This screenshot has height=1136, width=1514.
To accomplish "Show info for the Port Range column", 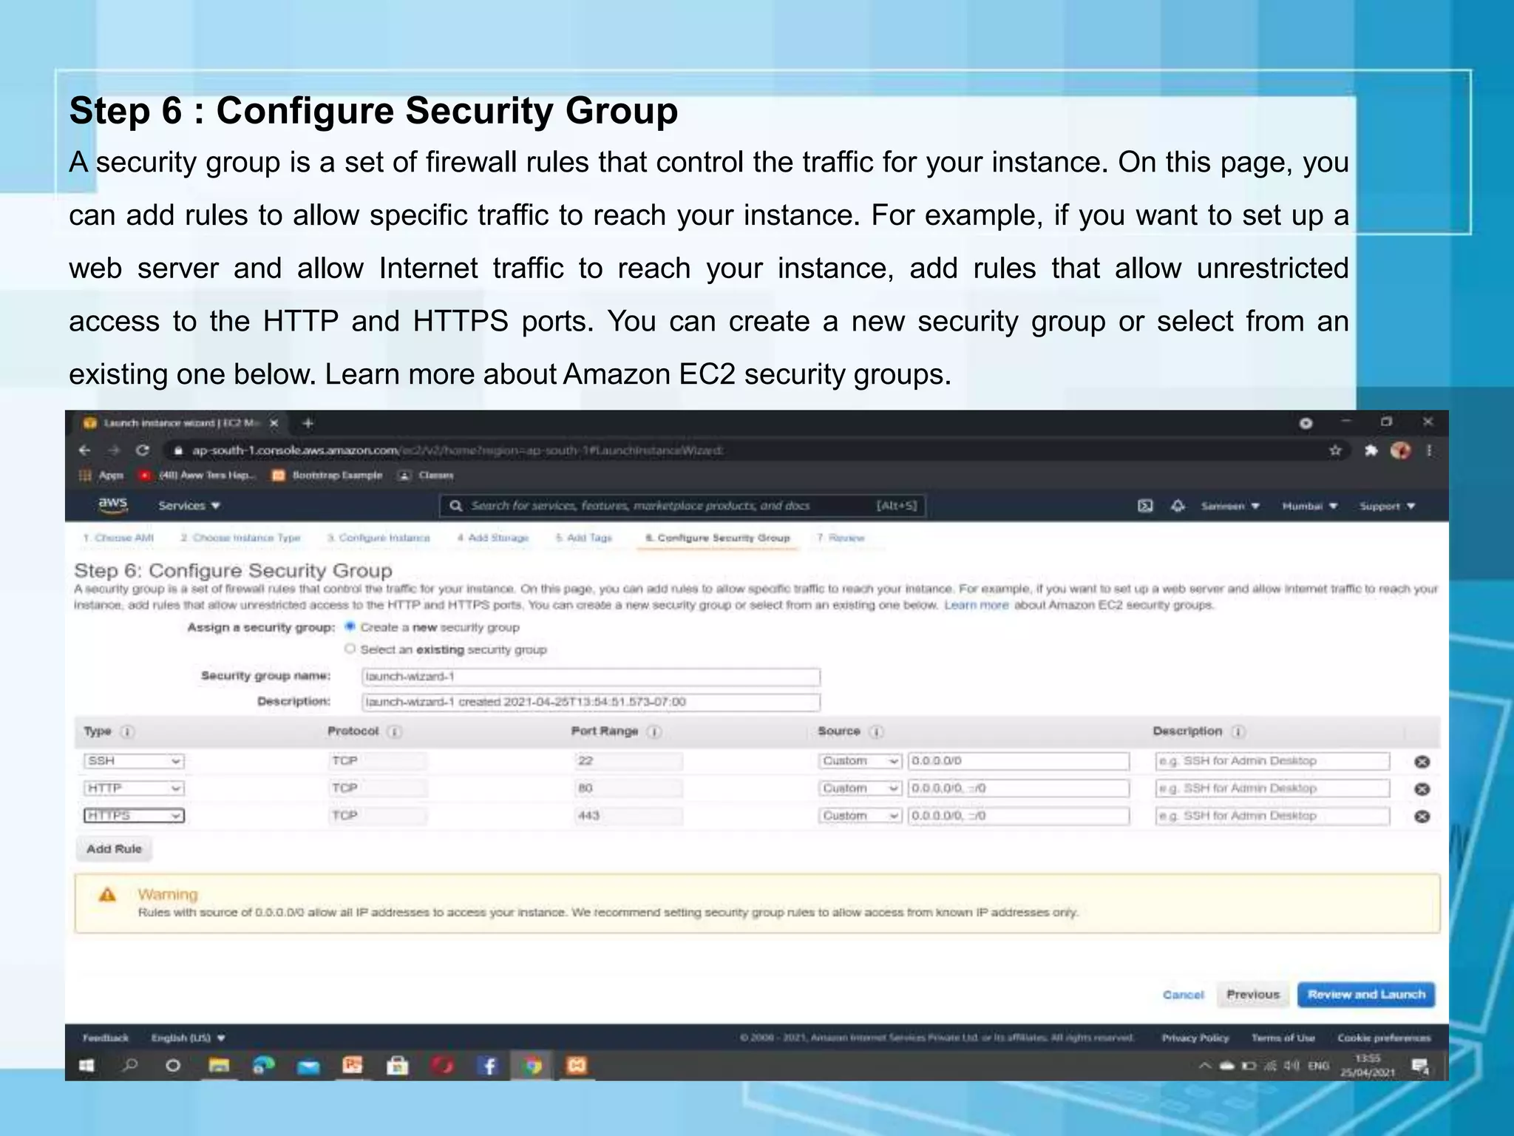I will pos(654,731).
